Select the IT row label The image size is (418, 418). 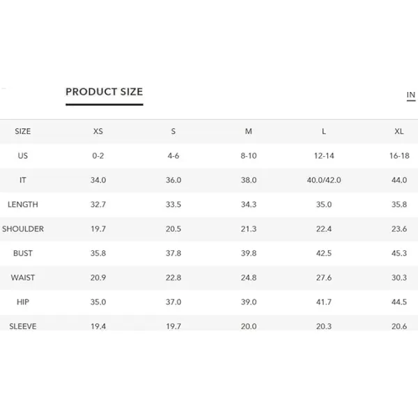pyautogui.click(x=23, y=180)
